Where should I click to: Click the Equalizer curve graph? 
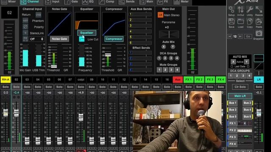click(x=86, y=21)
